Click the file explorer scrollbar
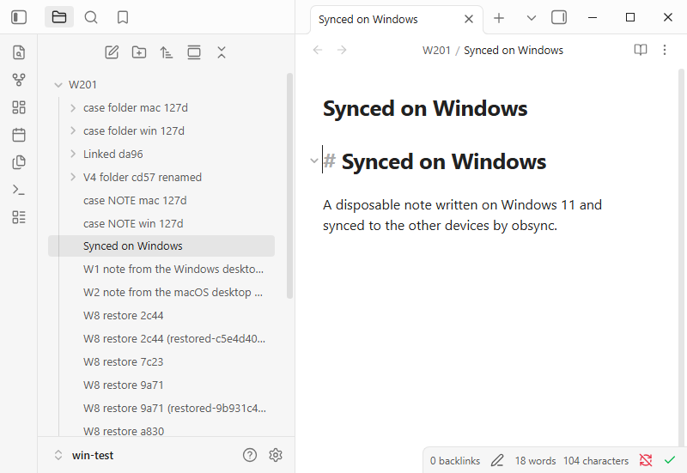Viewport: 687px width, 473px height. pyautogui.click(x=289, y=186)
